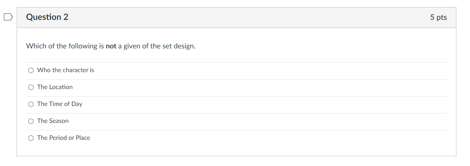Choose the radio circle beside 'The Location'
This screenshot has height=166, width=470.
tap(31, 87)
